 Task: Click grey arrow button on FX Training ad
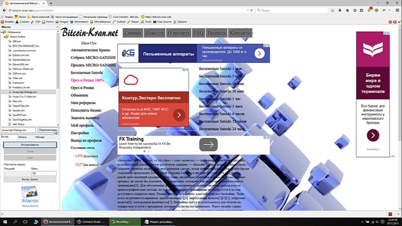[208, 144]
